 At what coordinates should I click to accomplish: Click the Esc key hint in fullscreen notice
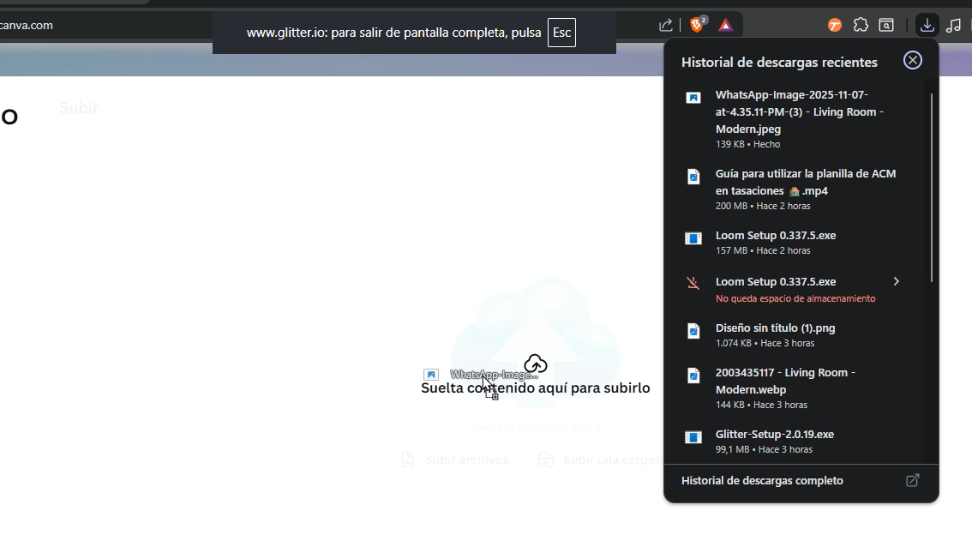[x=561, y=33]
